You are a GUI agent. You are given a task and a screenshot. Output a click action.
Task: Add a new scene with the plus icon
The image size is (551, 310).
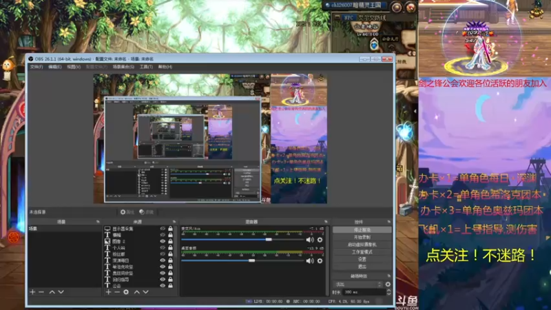click(x=32, y=292)
